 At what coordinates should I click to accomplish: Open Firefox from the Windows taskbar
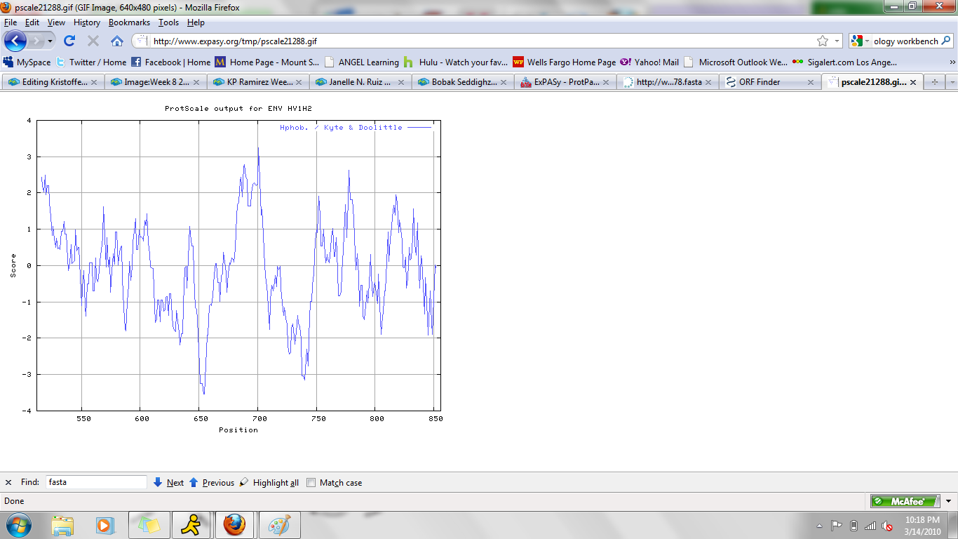[234, 525]
